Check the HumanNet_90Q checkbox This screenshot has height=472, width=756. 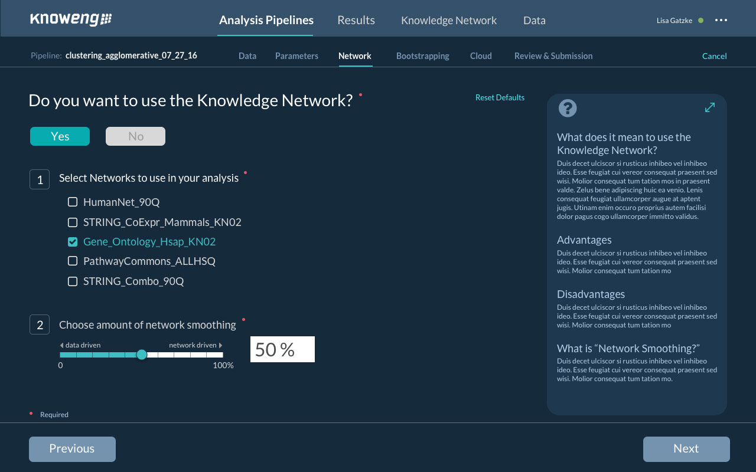pos(73,202)
